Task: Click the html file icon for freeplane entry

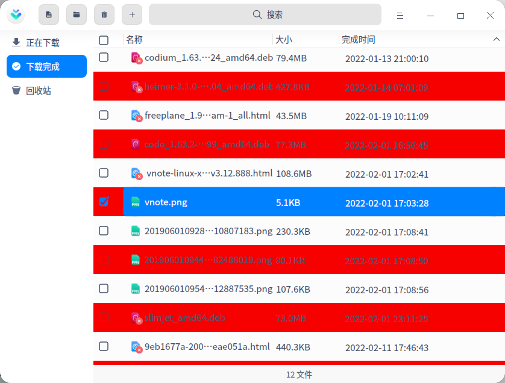Action: 136,115
